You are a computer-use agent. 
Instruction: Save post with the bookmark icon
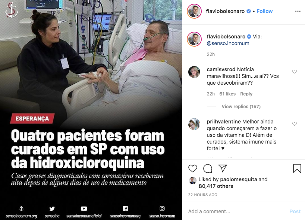coord(297,169)
